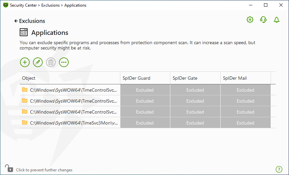
Task: Open support via the headset icon
Action: [263, 20]
